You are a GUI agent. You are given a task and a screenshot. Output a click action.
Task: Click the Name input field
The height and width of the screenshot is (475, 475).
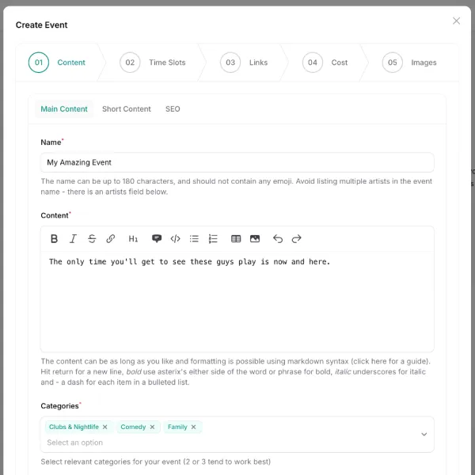tap(237, 162)
